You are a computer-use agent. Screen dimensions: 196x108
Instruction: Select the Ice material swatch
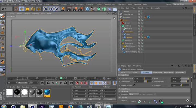tap(47, 93)
